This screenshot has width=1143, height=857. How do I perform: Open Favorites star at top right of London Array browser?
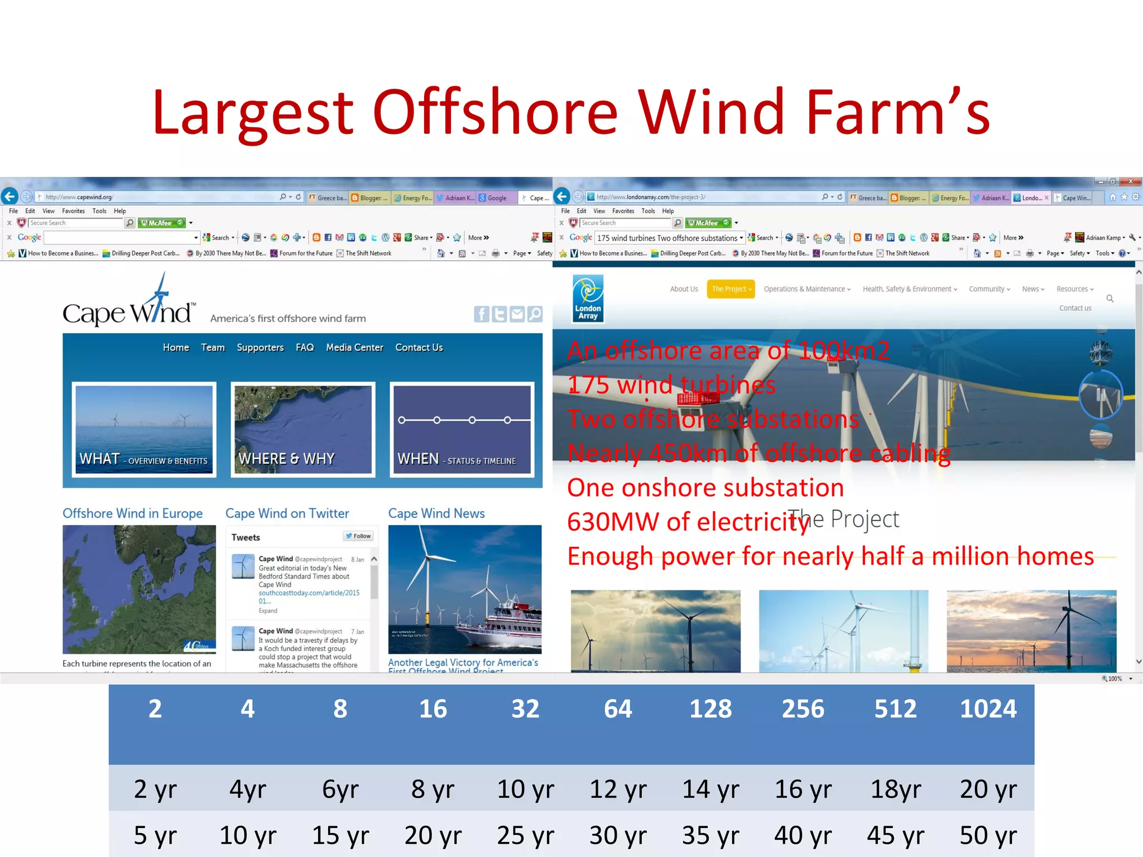1124,197
